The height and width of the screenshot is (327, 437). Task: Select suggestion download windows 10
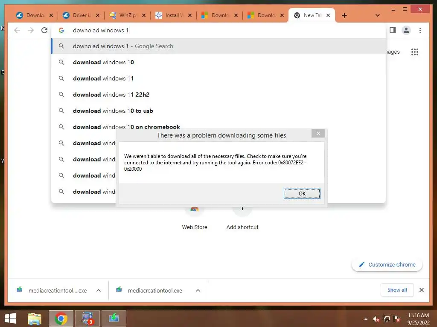218,62
